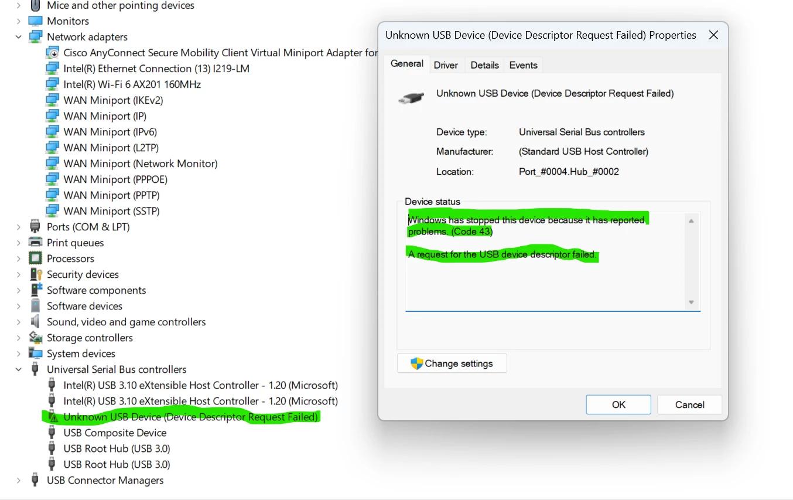Image resolution: width=793 pixels, height=500 pixels.
Task: Close the Unknown USB Device Properties window
Action: coord(713,35)
